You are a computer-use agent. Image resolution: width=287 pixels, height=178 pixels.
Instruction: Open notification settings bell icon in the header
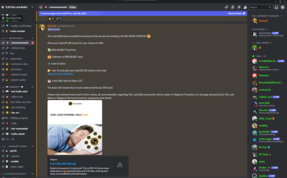pyautogui.click(x=233, y=7)
